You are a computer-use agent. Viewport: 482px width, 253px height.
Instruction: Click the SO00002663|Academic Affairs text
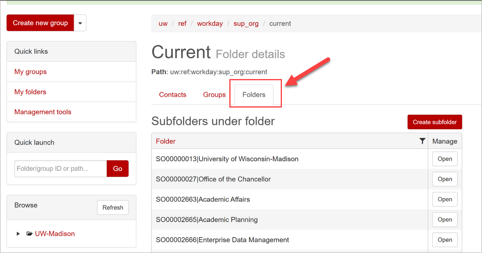(x=203, y=199)
